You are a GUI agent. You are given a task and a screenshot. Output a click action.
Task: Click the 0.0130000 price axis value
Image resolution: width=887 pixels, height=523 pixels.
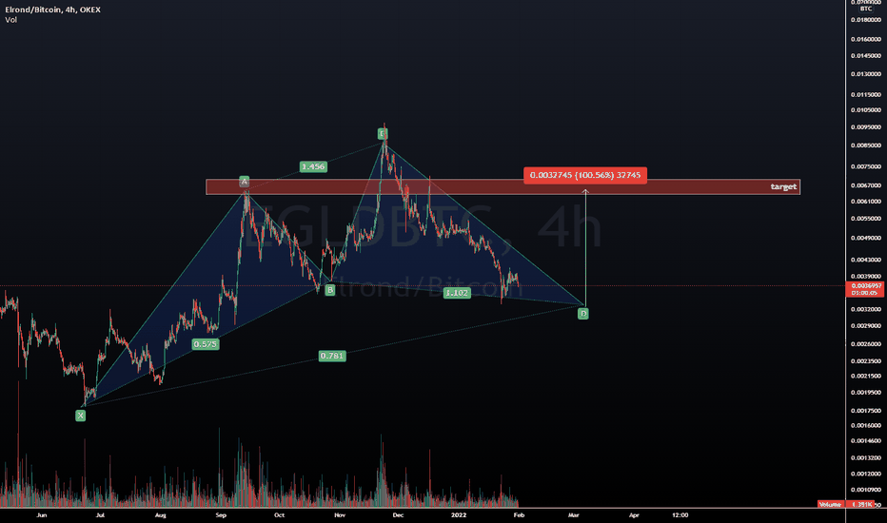[866, 74]
